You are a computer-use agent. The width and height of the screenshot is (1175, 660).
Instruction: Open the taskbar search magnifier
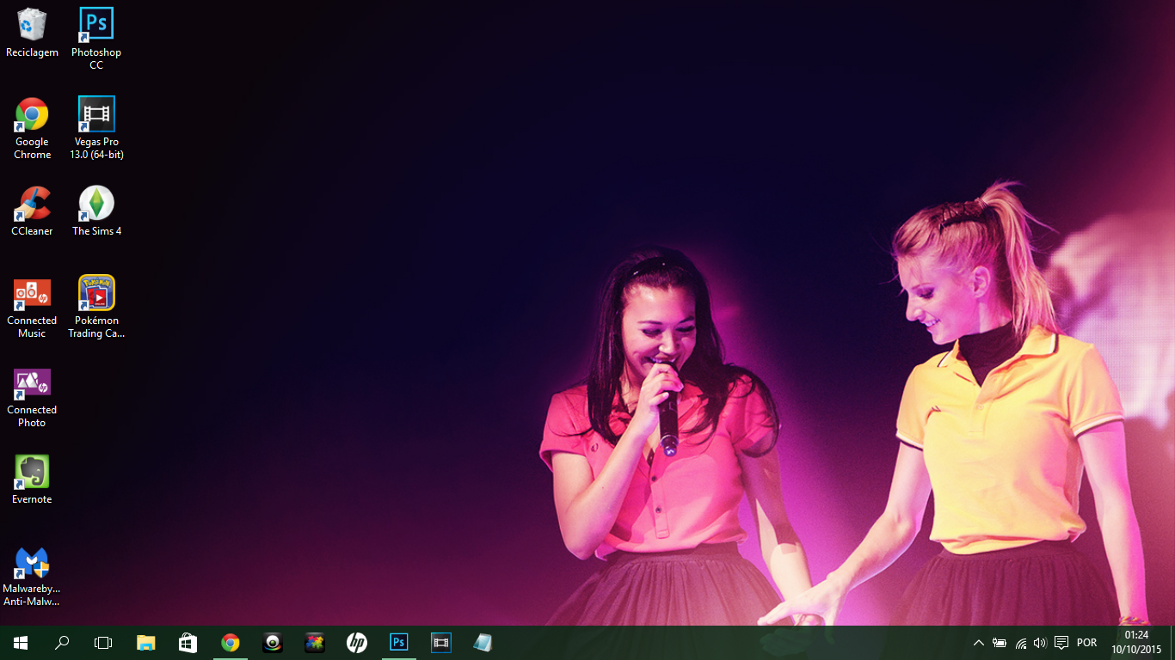[62, 643]
